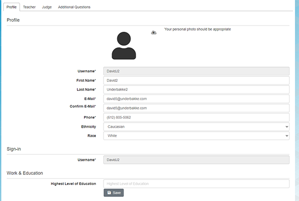Focus the E-Mail input field
Viewport: 299px width, 201px height.
pyautogui.click(x=196, y=99)
